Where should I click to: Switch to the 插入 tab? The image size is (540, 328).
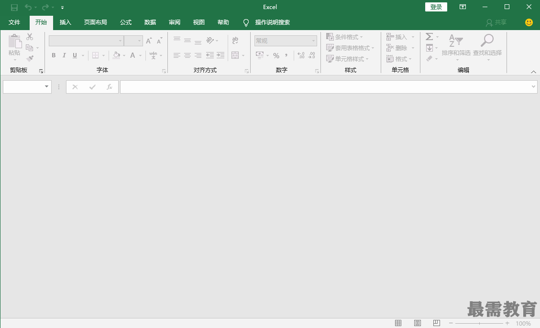66,22
